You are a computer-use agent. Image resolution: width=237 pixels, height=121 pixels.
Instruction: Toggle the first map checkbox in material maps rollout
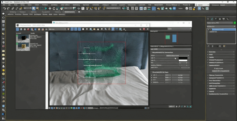152,75
